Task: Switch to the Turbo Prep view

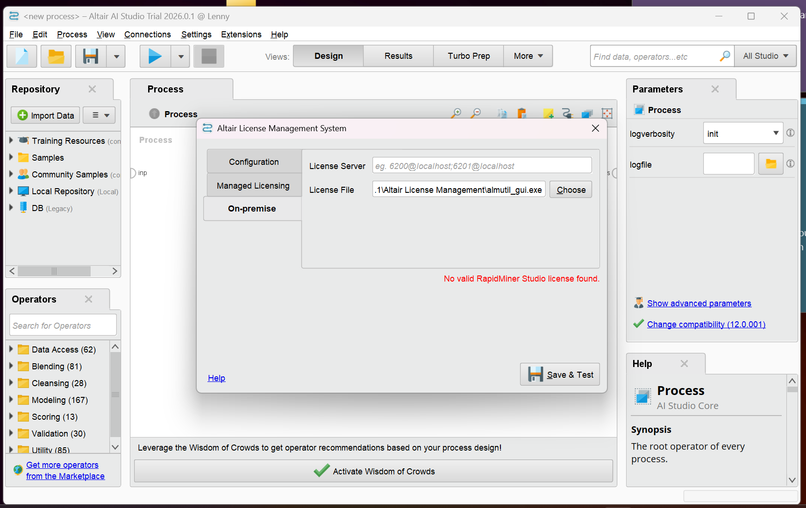Action: (x=469, y=56)
